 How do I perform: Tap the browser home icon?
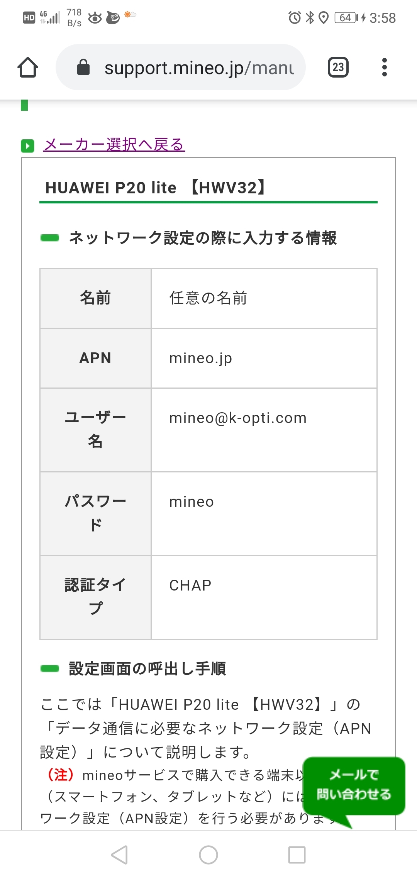[28, 68]
